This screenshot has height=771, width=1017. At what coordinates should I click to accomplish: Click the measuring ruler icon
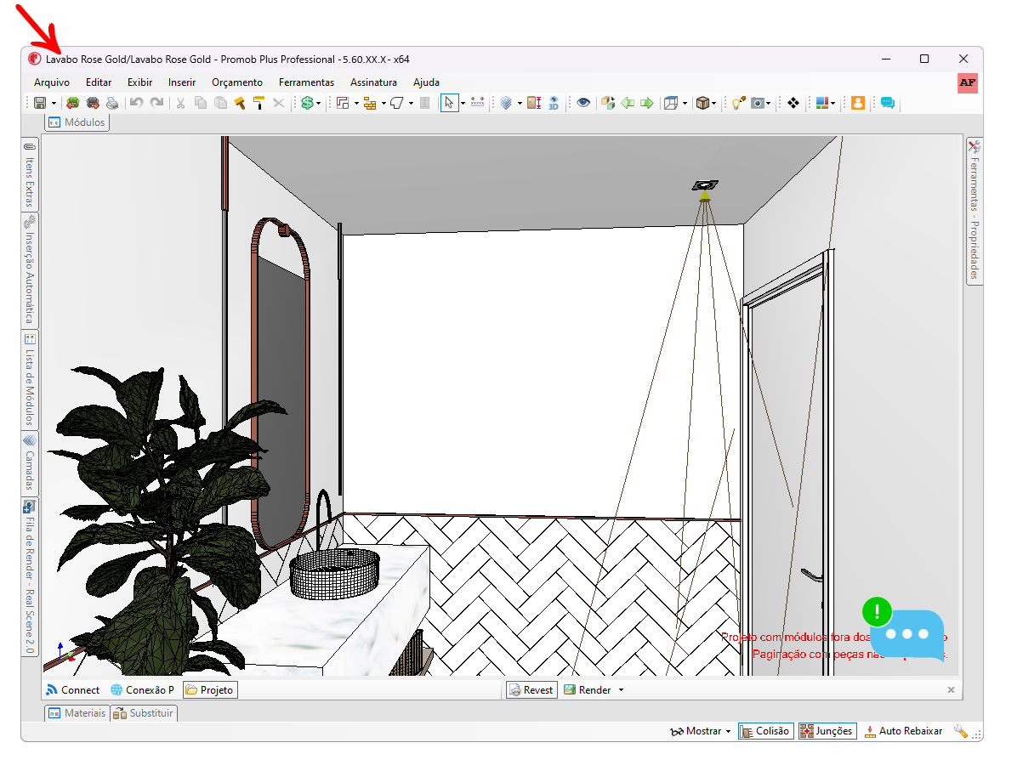(x=477, y=103)
